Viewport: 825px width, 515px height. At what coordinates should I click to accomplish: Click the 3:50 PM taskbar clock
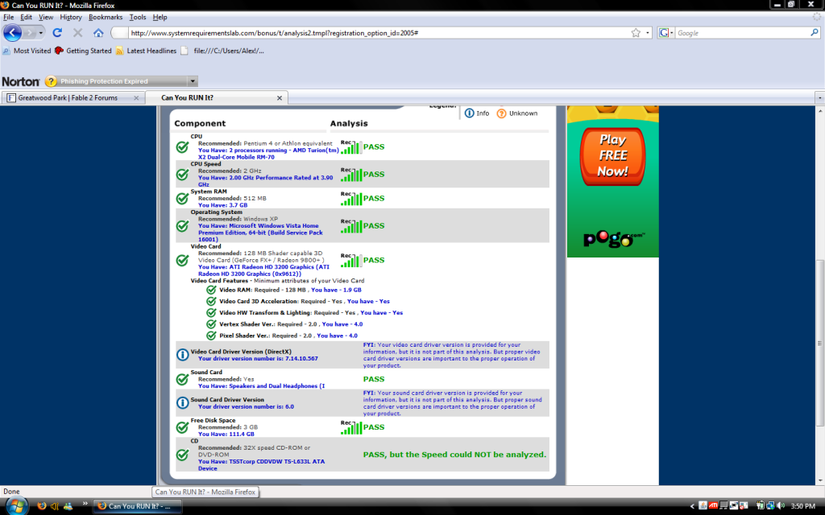(803, 506)
